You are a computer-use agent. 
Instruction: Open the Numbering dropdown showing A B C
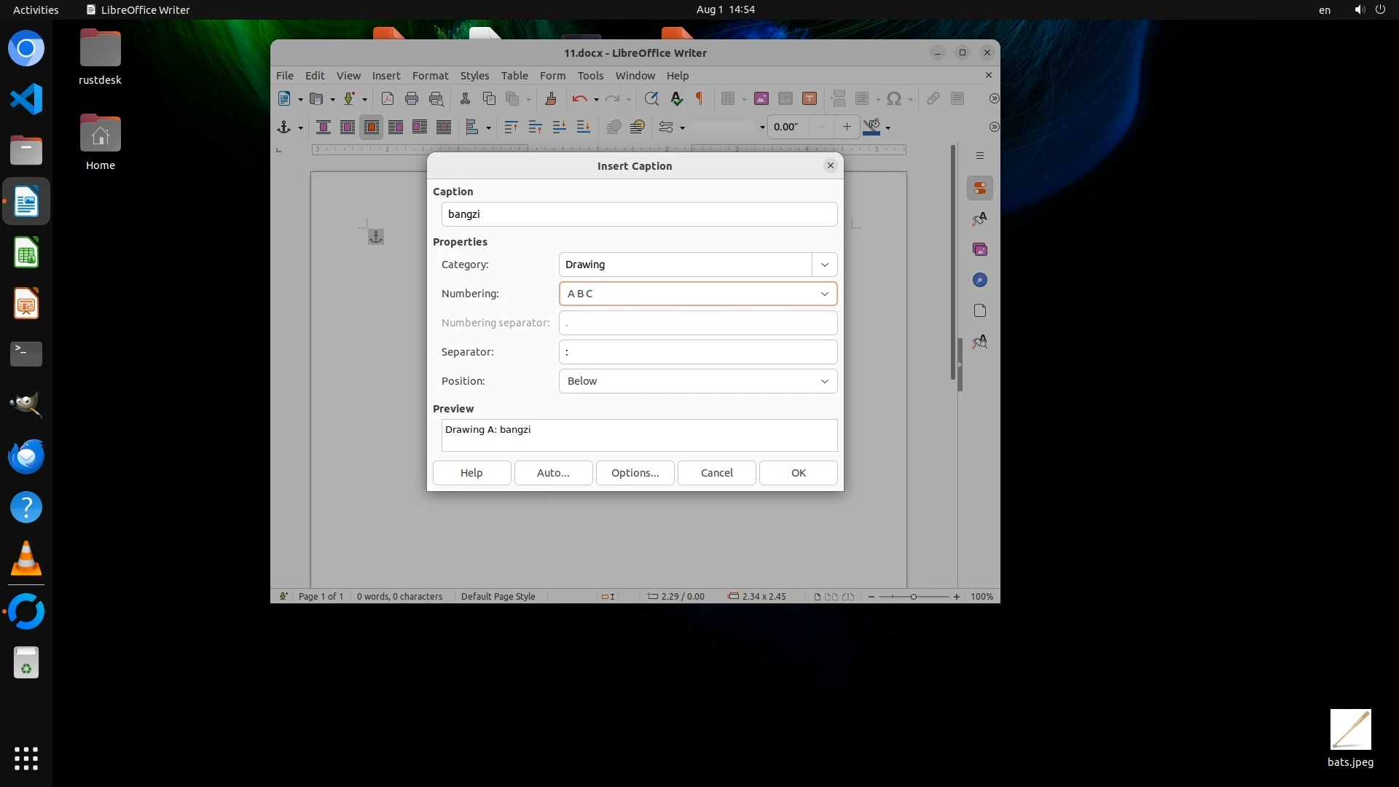[697, 294]
